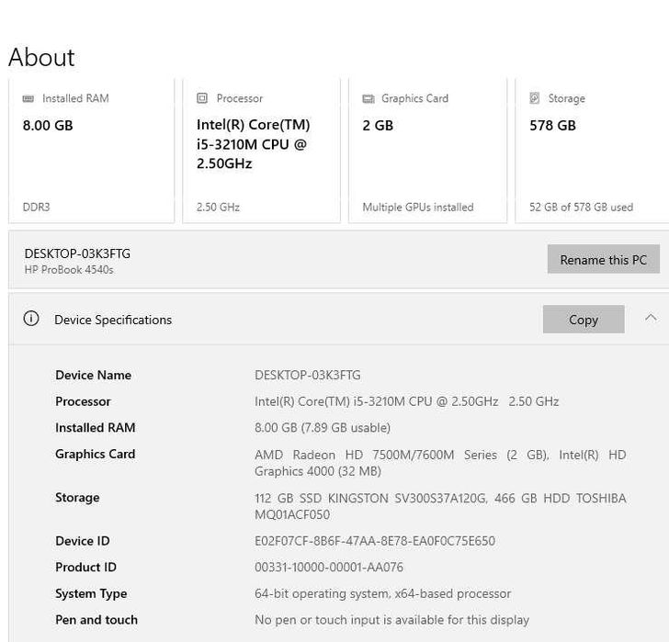Click the About page heading
669x642 pixels.
click(42, 57)
